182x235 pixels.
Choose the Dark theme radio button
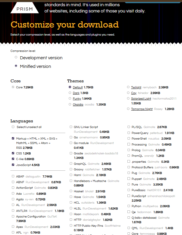(x=70, y=93)
